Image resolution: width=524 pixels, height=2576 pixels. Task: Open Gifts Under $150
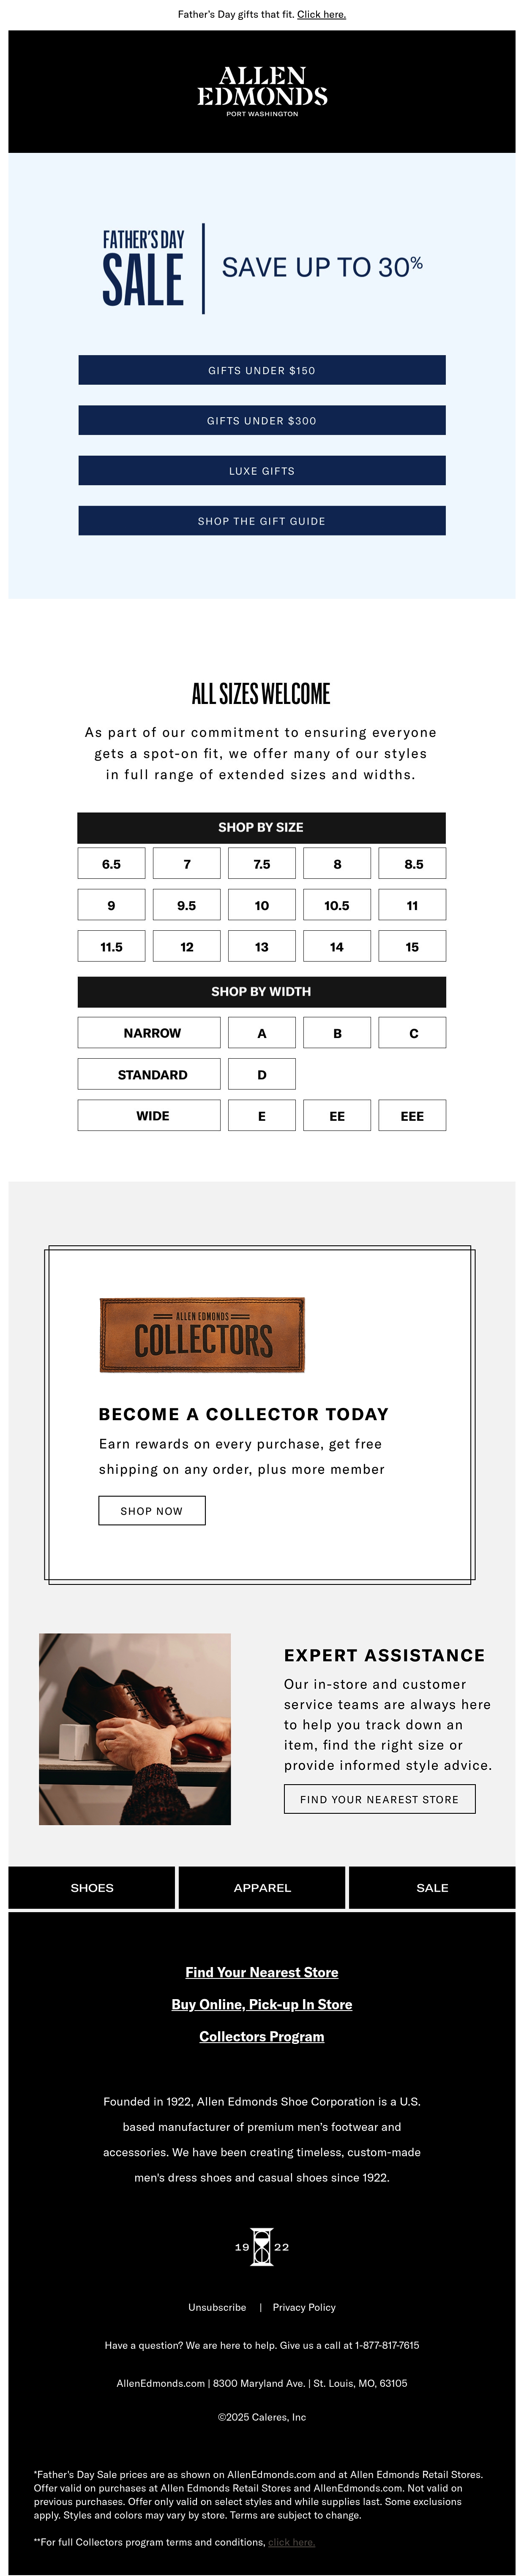(262, 370)
